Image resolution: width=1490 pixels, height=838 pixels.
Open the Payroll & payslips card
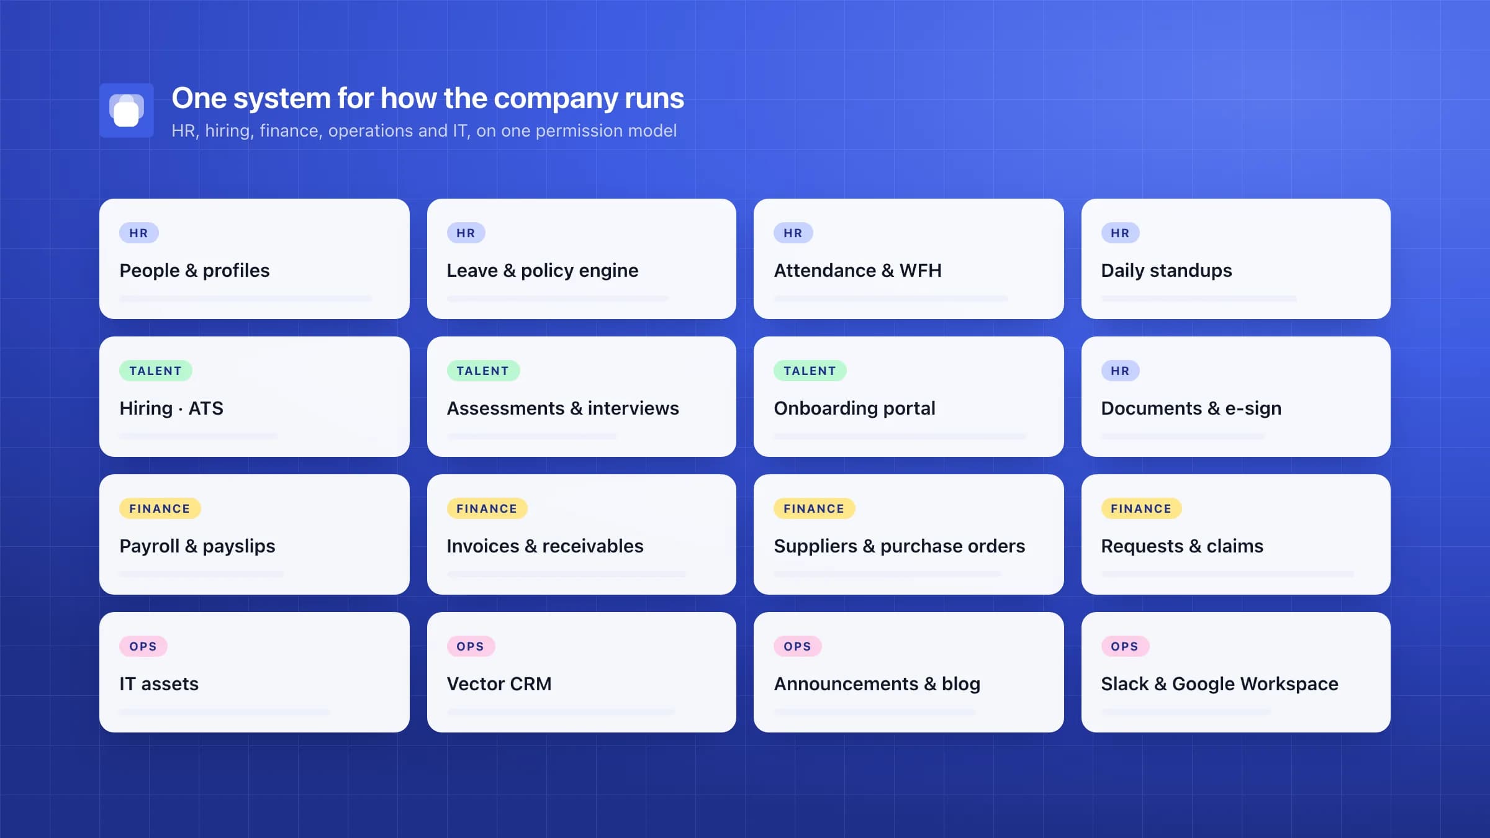(255, 534)
